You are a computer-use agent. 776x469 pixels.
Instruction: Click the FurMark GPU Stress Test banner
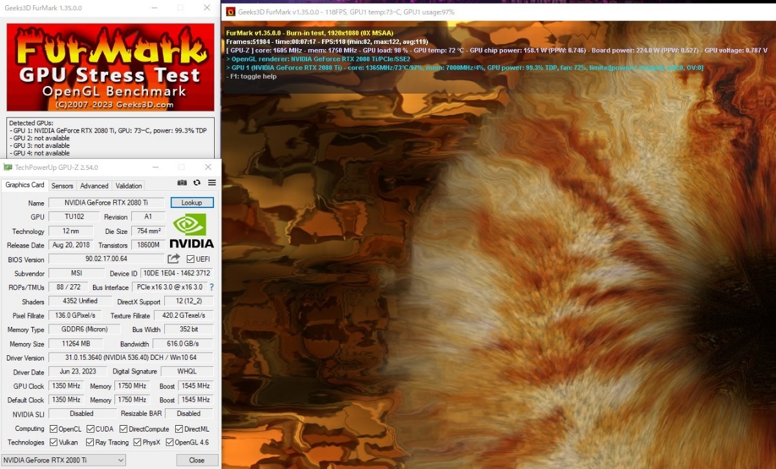(x=110, y=67)
